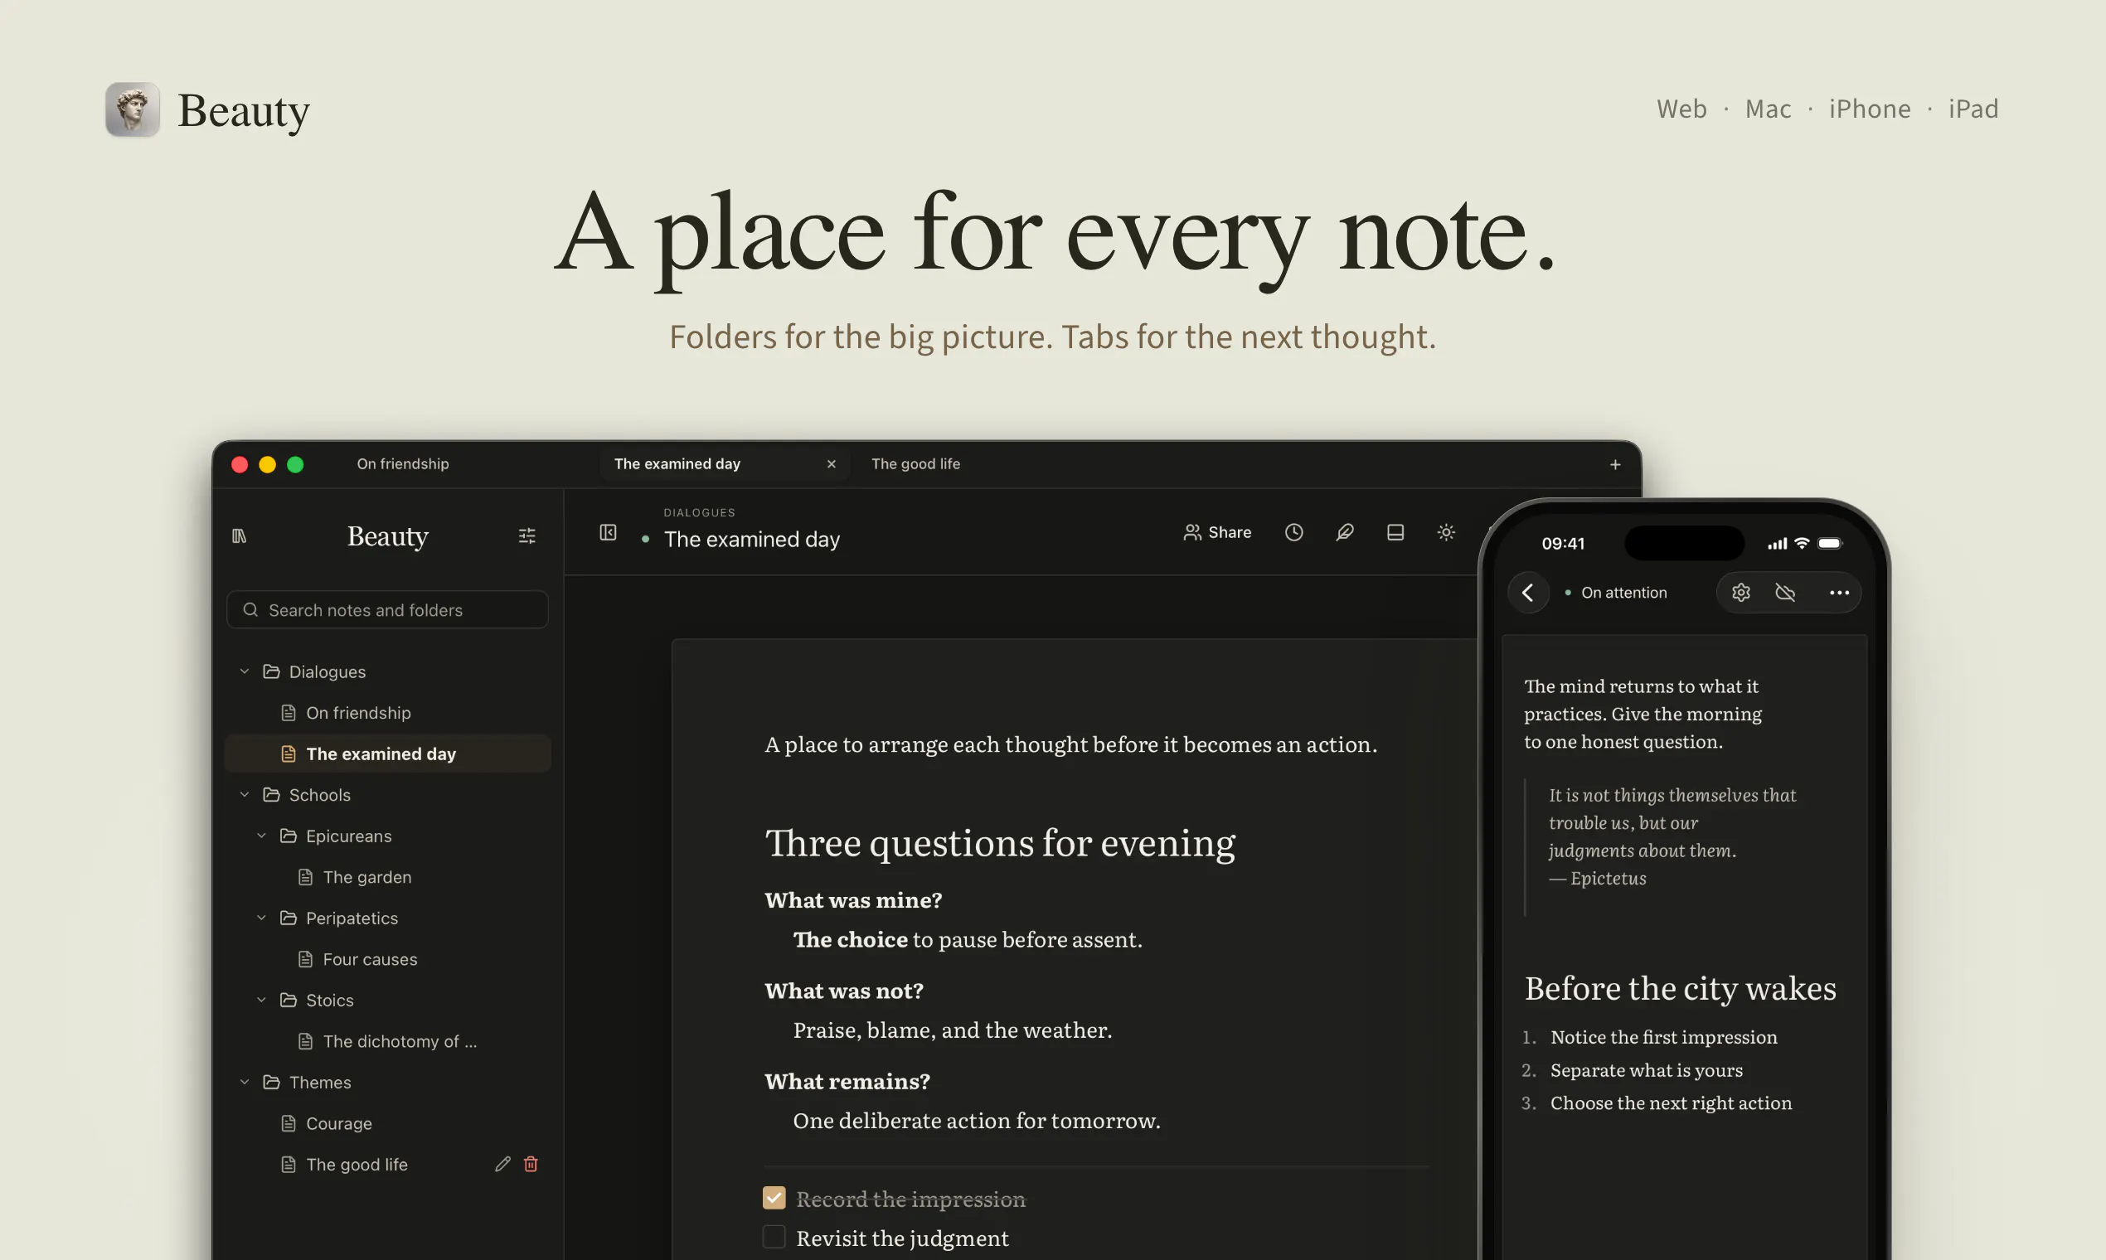Image resolution: width=2106 pixels, height=1260 pixels.
Task: Tap the back arrow on the phone
Action: [x=1528, y=593]
